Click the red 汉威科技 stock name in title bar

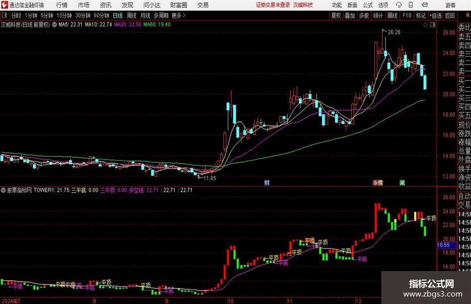303,5
